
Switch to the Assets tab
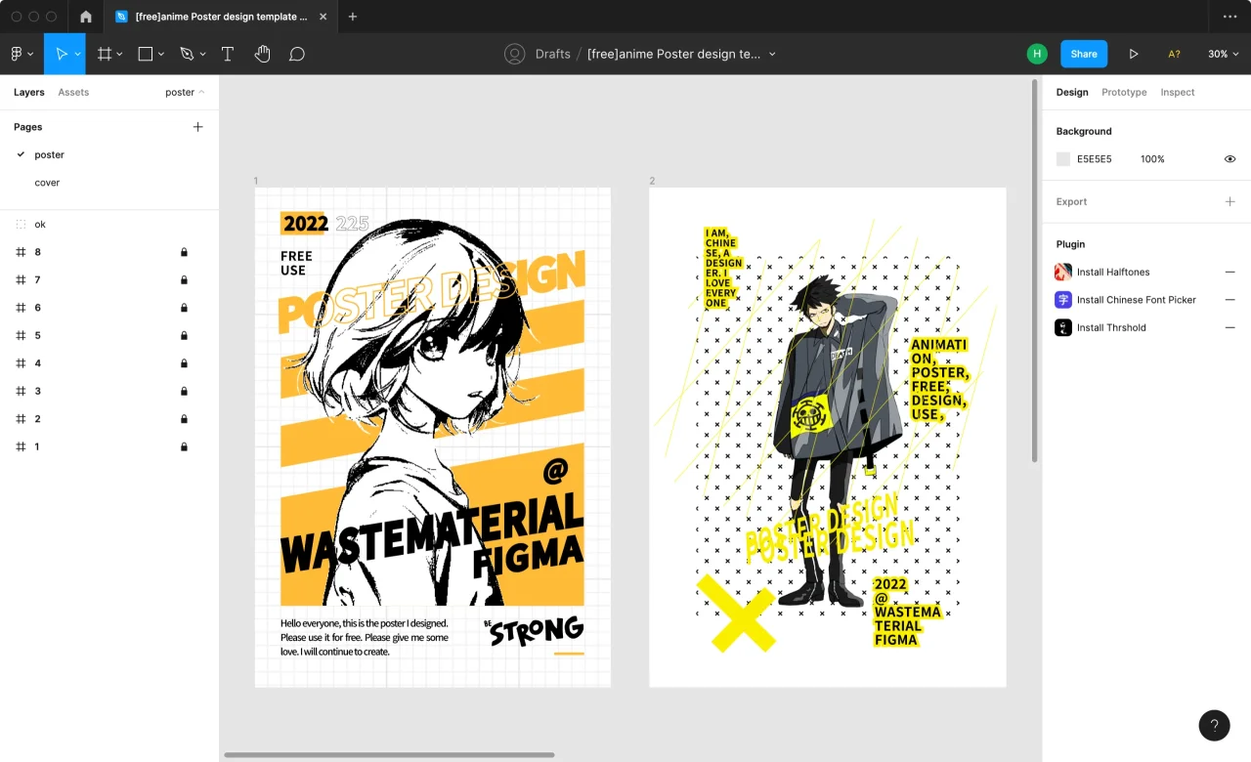tap(73, 92)
